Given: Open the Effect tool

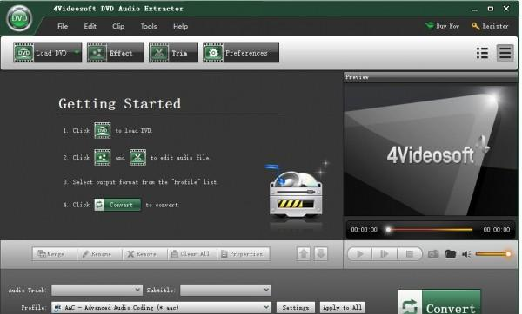Looking at the screenshot, I should (115, 52).
